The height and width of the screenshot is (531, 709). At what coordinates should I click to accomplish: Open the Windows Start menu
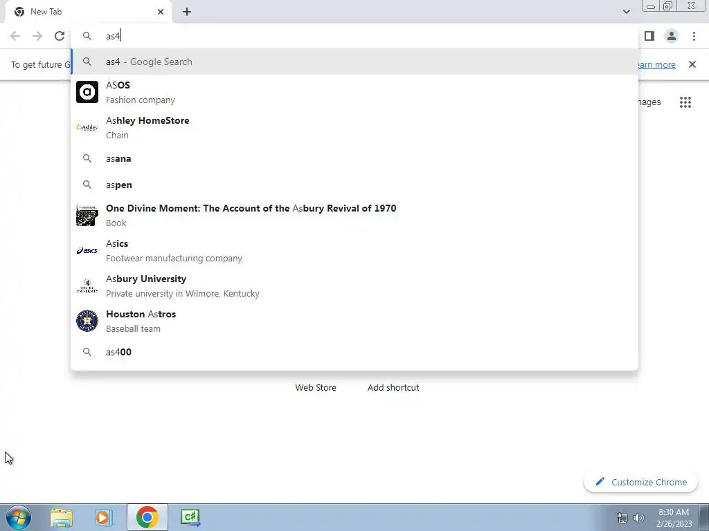19,517
